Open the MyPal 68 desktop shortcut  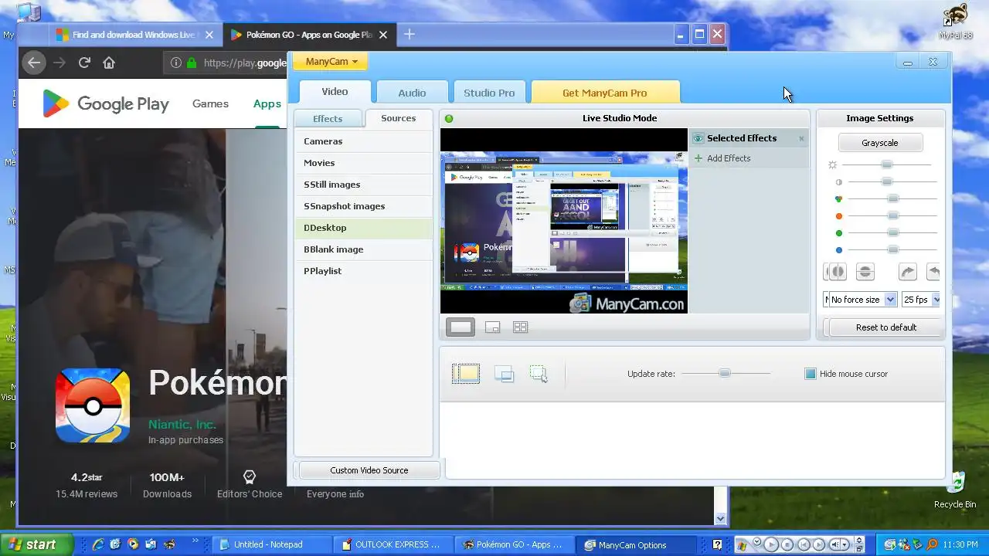point(956,22)
